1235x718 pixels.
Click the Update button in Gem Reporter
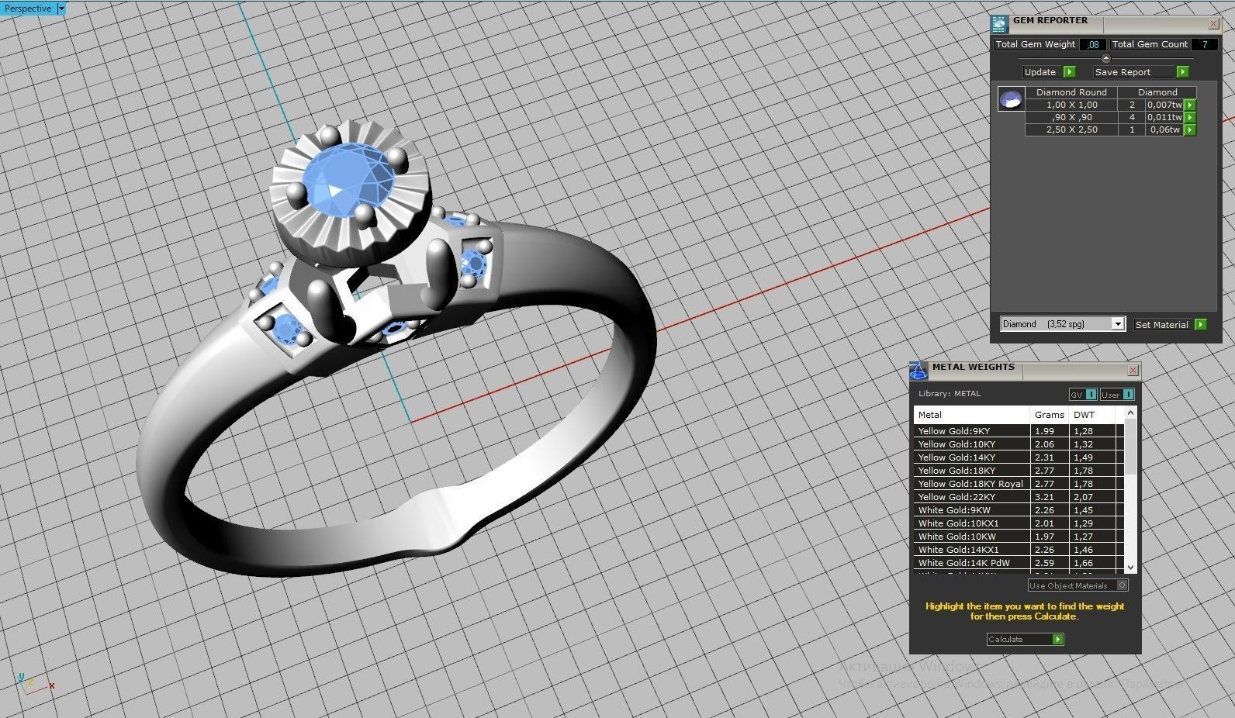(x=1049, y=71)
